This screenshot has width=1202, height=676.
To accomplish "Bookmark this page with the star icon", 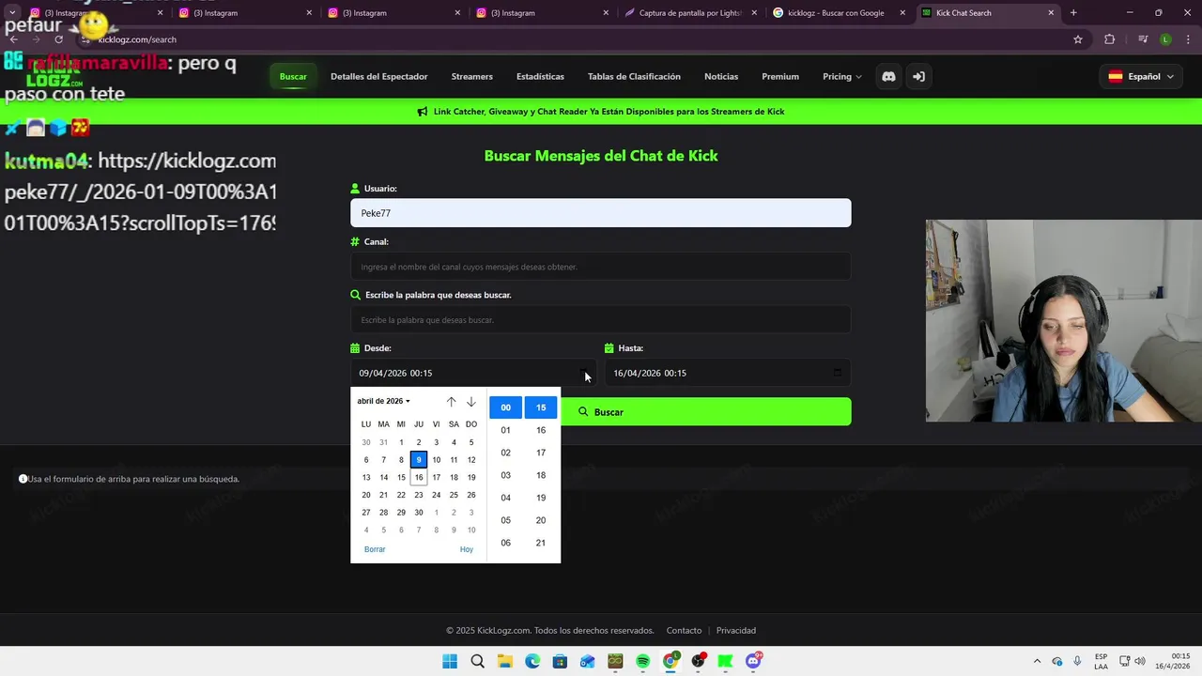I will (1078, 39).
